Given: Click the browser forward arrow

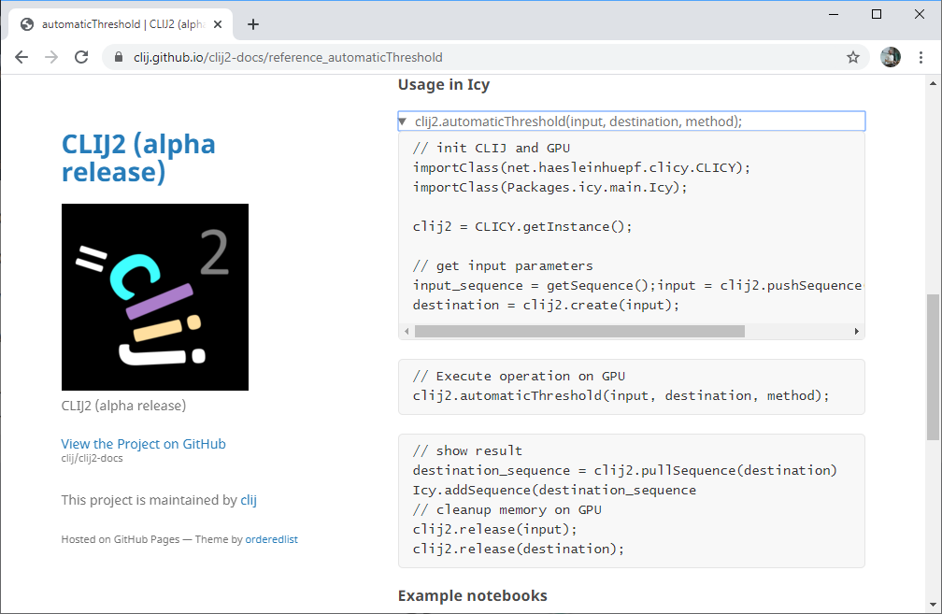Looking at the screenshot, I should [x=51, y=57].
